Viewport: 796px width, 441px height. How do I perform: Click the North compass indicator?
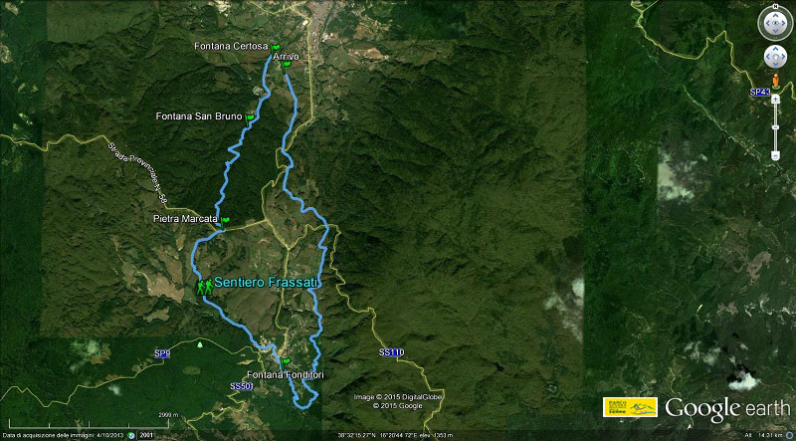pyautogui.click(x=775, y=7)
